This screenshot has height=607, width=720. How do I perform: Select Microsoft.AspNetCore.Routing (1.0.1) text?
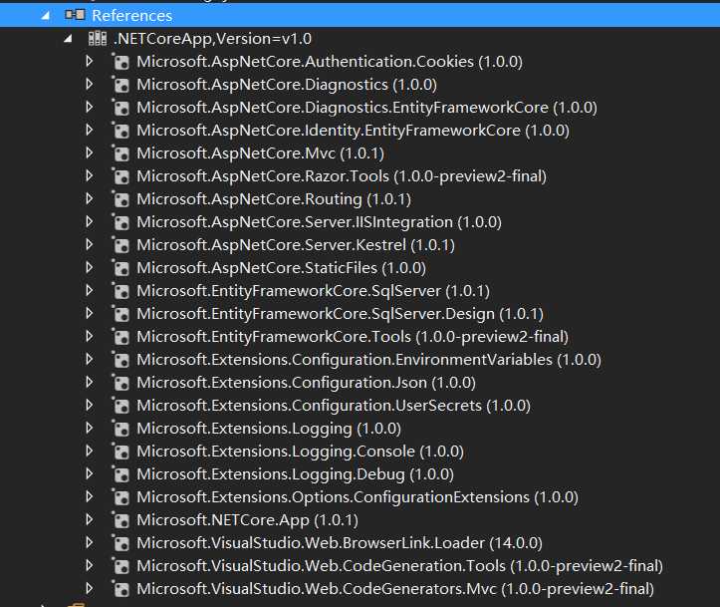point(274,199)
